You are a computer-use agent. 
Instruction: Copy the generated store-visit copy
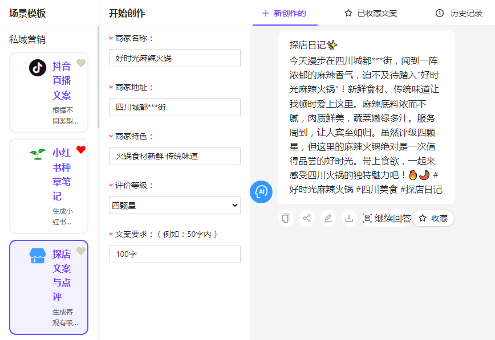286,218
